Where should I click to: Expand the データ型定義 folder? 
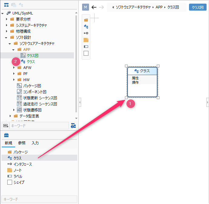coord(10,116)
